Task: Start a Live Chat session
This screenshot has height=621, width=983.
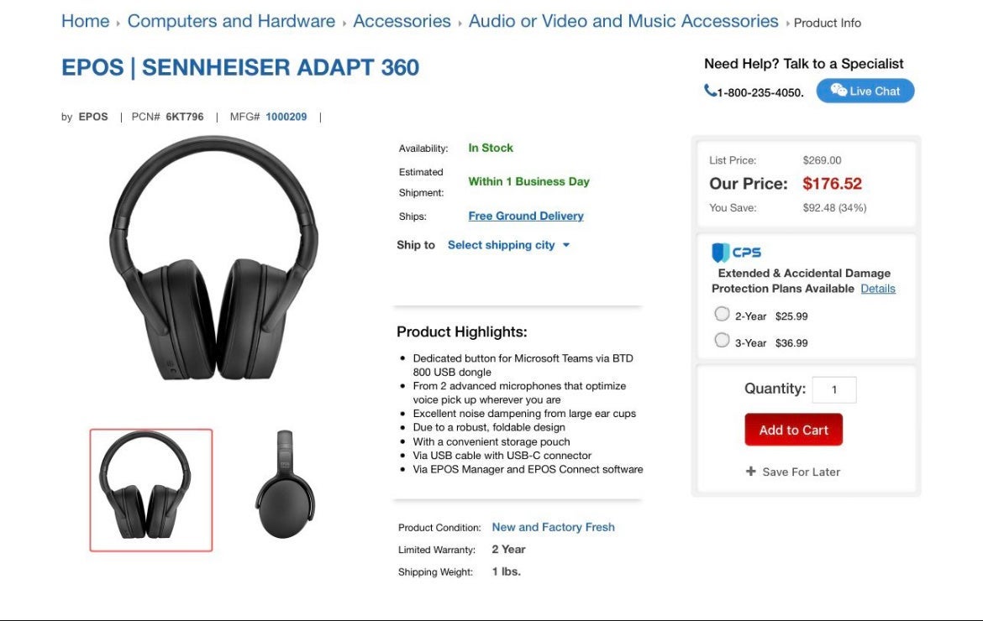Action: tap(865, 91)
